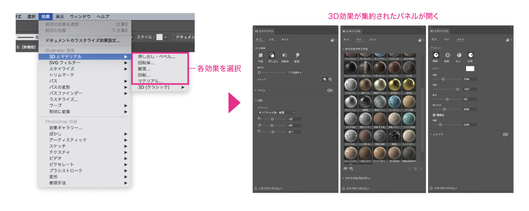Open the render dropdown arrow in Lights panel
529x211 pixels.
click(x=511, y=40)
